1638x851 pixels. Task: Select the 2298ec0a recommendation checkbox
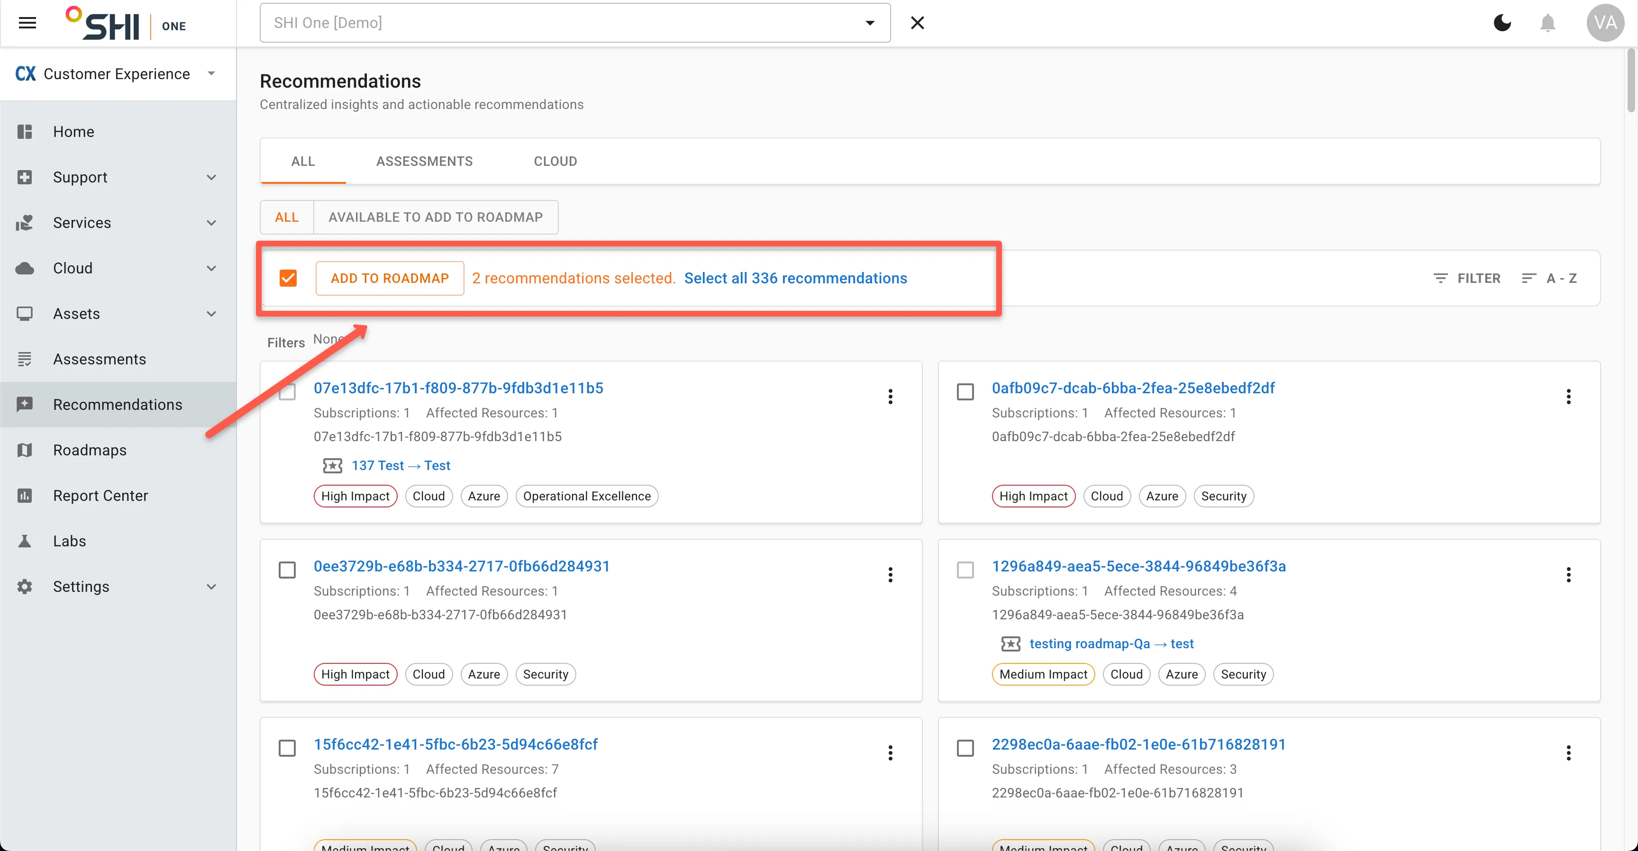(x=965, y=748)
